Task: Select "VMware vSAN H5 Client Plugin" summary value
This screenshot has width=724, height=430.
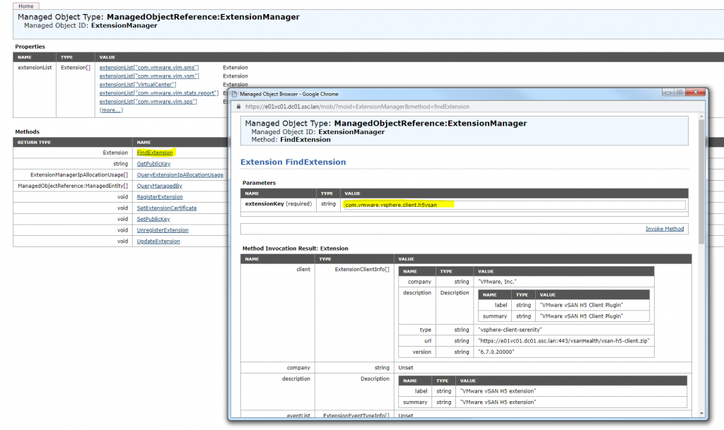Action: (581, 316)
